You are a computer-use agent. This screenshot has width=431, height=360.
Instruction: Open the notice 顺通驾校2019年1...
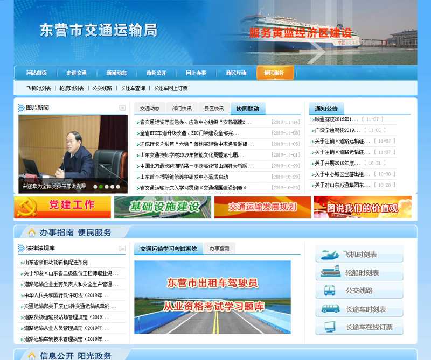click(336, 119)
